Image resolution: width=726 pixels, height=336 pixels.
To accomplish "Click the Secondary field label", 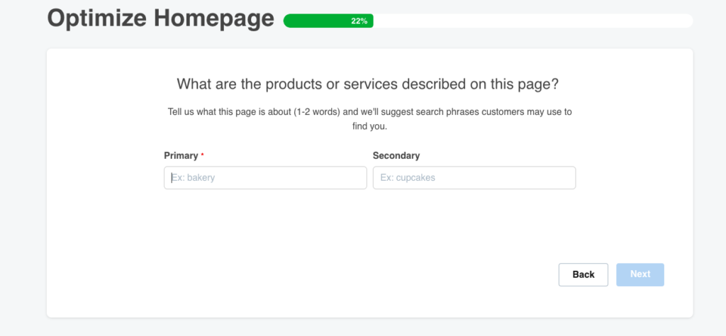I will click(396, 155).
